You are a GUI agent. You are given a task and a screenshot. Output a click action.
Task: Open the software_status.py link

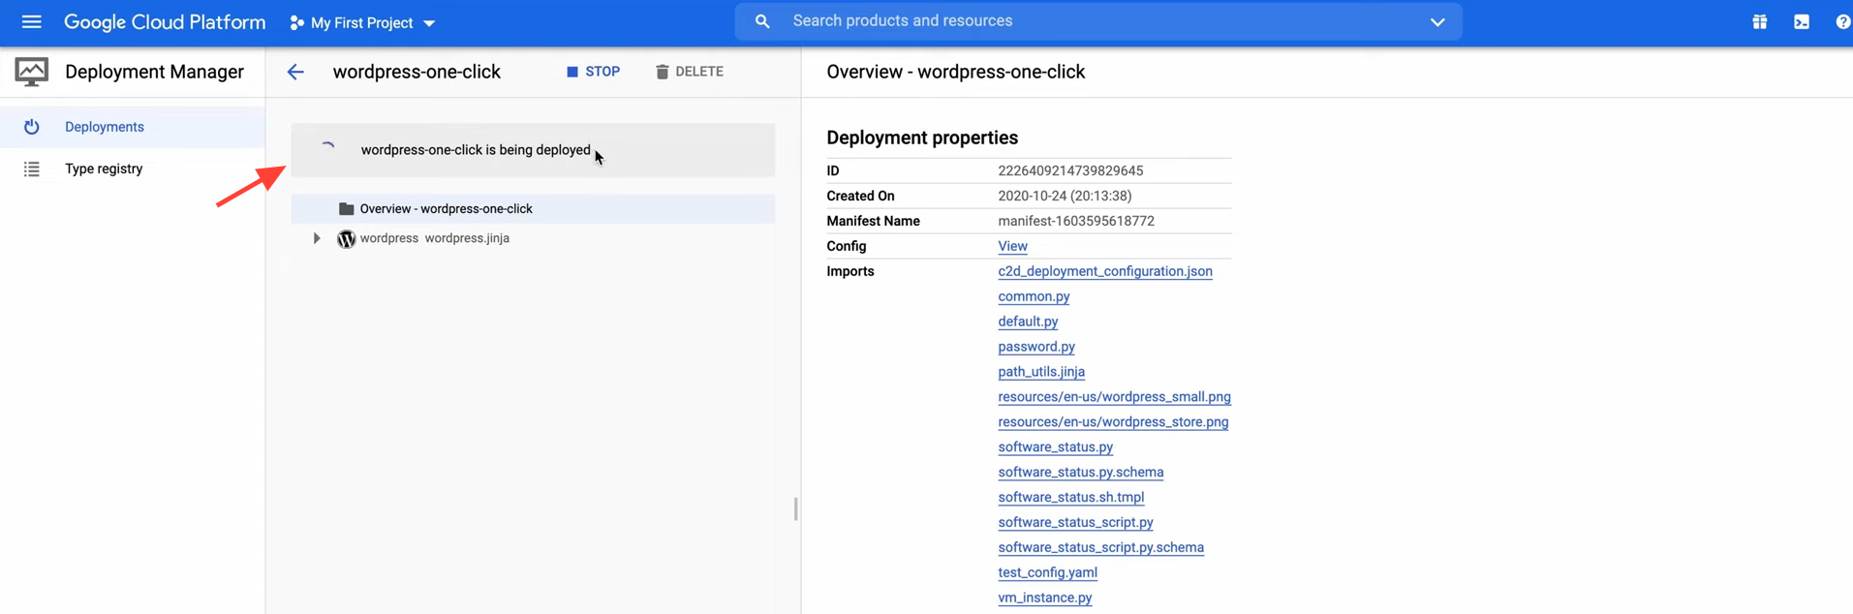1055,447
